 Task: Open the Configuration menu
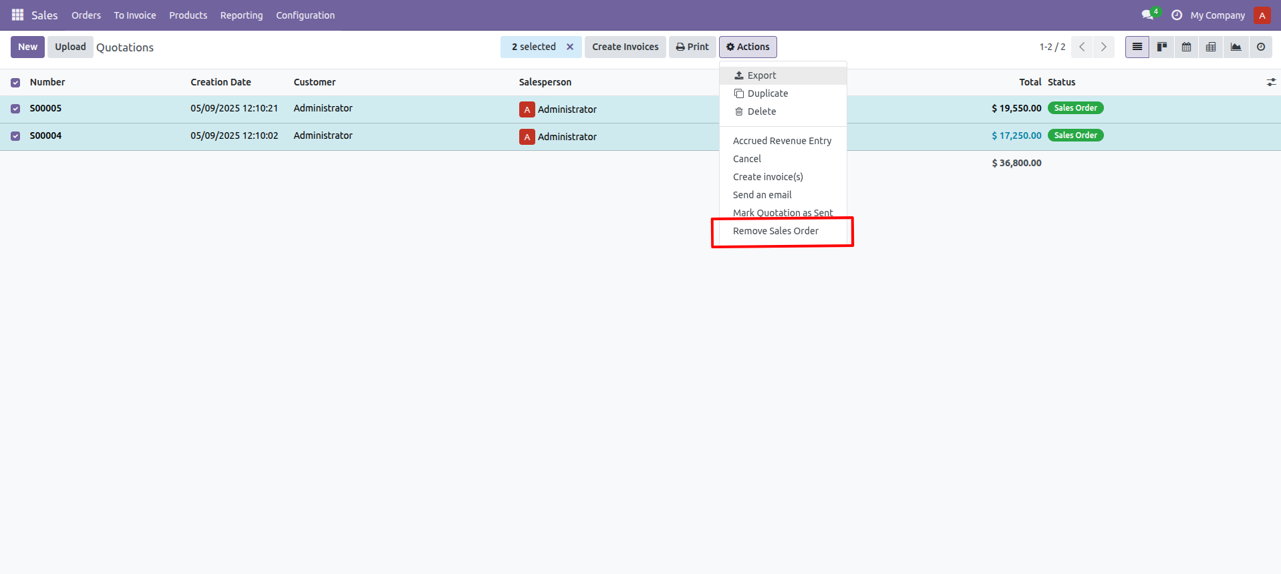click(x=305, y=15)
